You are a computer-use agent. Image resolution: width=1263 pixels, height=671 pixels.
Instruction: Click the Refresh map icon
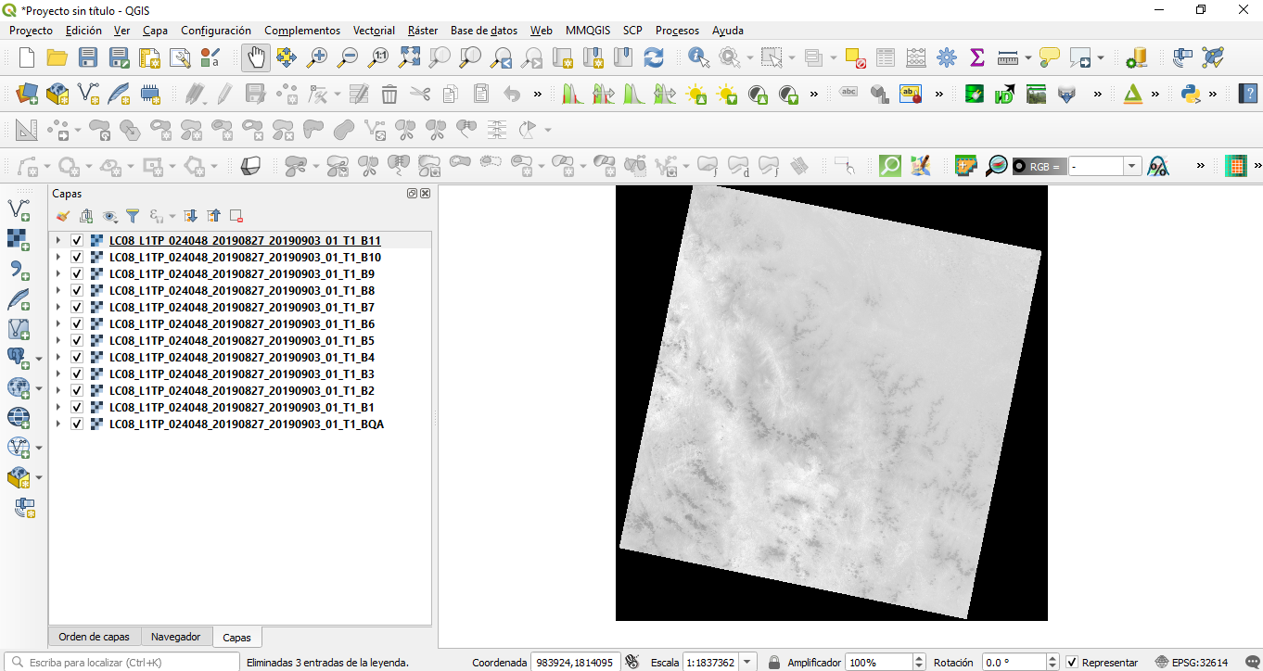point(654,57)
